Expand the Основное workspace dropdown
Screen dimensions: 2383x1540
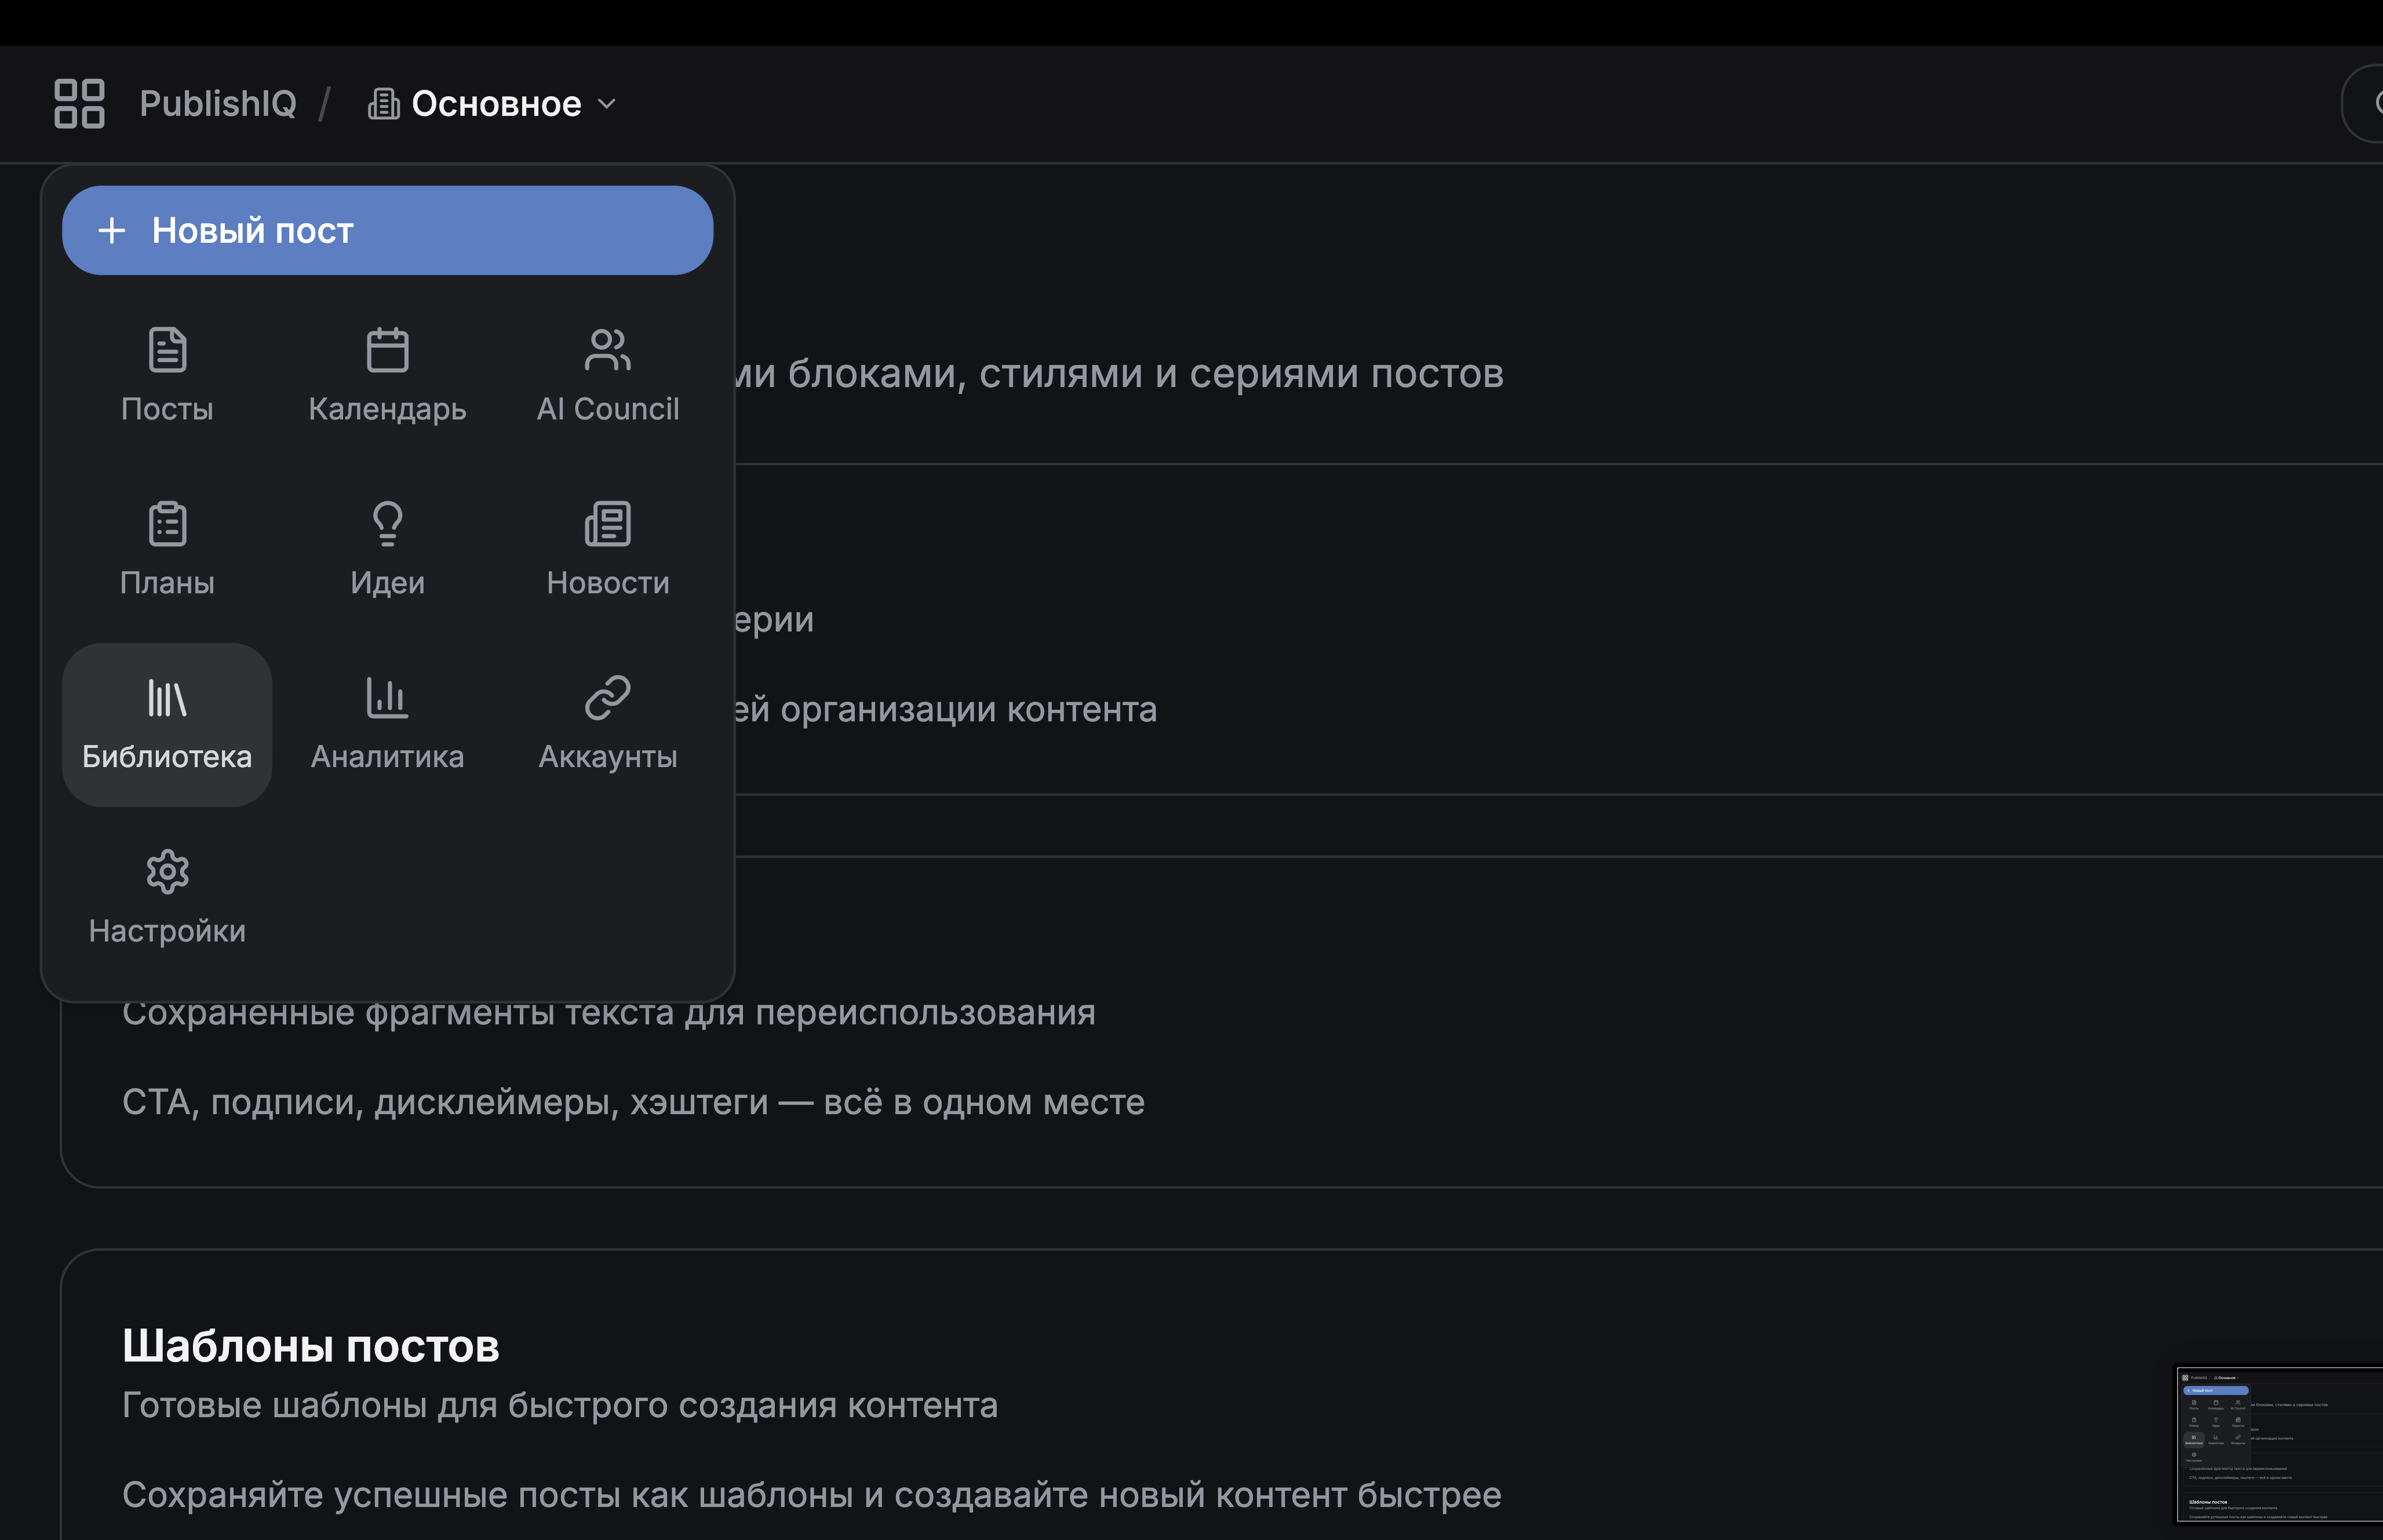(x=495, y=104)
